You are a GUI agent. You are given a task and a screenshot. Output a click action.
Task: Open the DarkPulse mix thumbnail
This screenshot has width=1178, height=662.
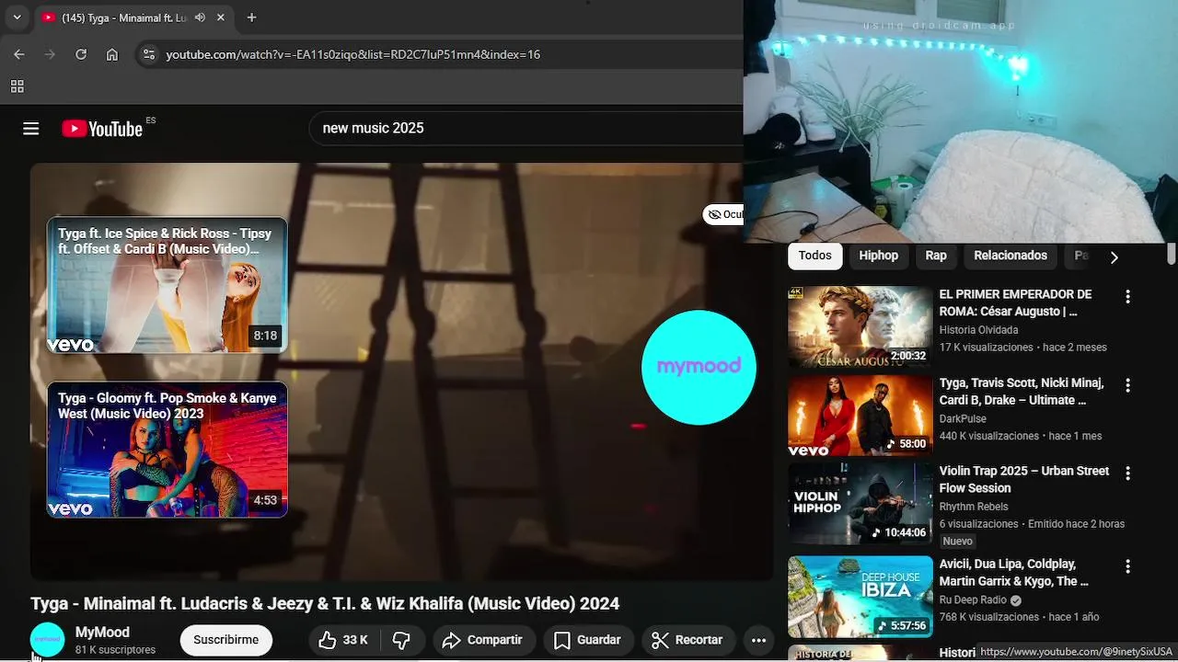pos(860,416)
